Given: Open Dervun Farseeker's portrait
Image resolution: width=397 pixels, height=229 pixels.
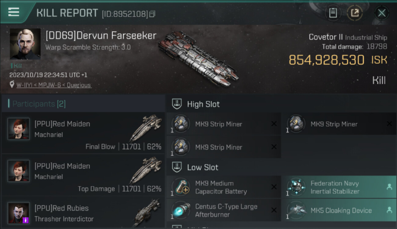Looking at the screenshot, I should [25, 44].
